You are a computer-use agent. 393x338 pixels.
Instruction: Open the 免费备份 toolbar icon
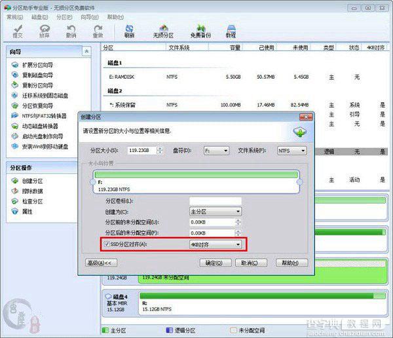(x=200, y=31)
